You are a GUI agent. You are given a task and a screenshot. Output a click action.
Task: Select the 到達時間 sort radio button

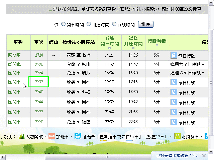point(89,24)
